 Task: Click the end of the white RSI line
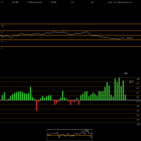pyautogui.click(x=125, y=39)
